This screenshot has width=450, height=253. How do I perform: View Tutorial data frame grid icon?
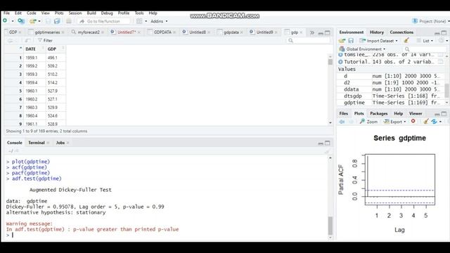pyautogui.click(x=441, y=62)
